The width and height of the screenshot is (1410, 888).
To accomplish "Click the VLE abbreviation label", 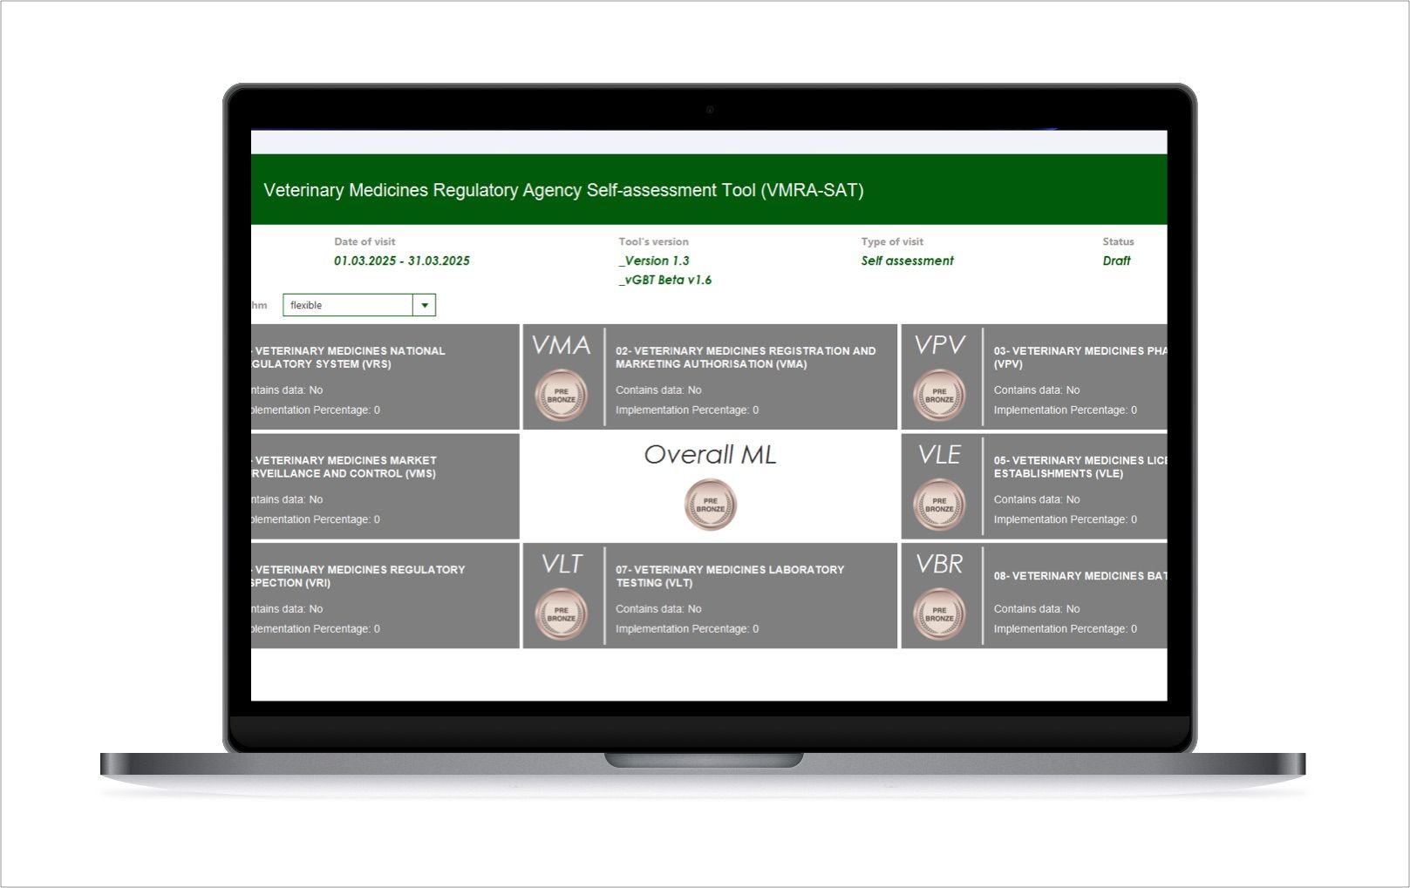I will tap(939, 455).
